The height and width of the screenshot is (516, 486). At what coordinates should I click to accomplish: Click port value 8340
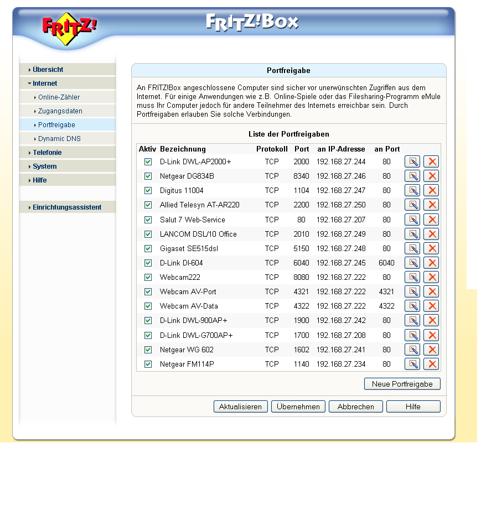301,176
